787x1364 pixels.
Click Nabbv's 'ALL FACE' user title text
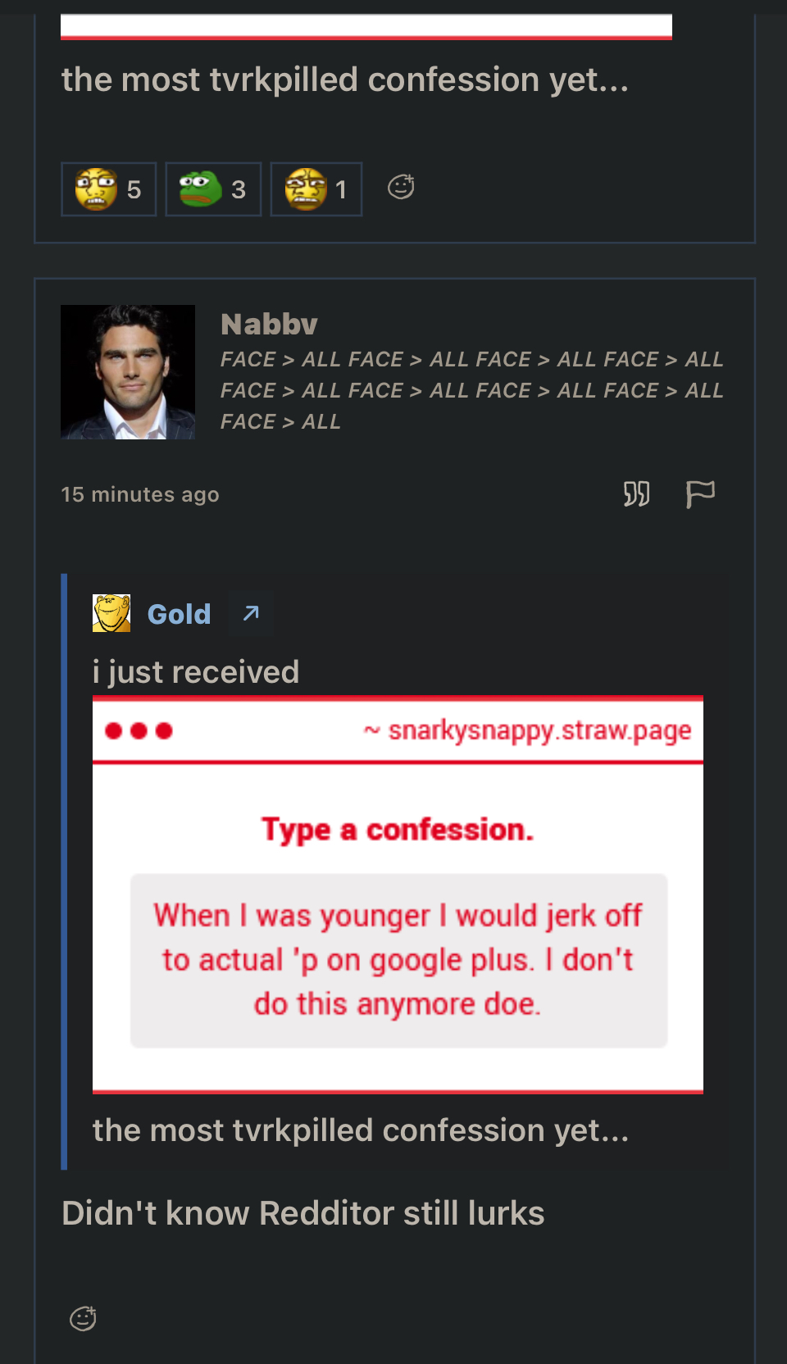click(471, 390)
